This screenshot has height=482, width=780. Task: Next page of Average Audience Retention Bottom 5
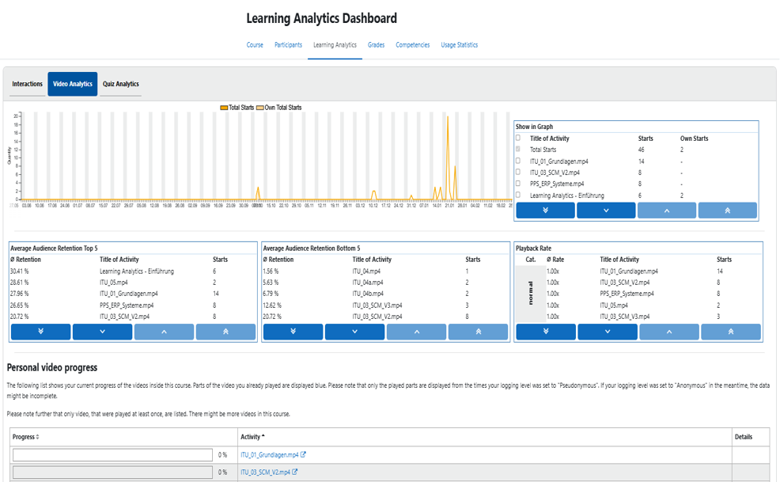354,332
